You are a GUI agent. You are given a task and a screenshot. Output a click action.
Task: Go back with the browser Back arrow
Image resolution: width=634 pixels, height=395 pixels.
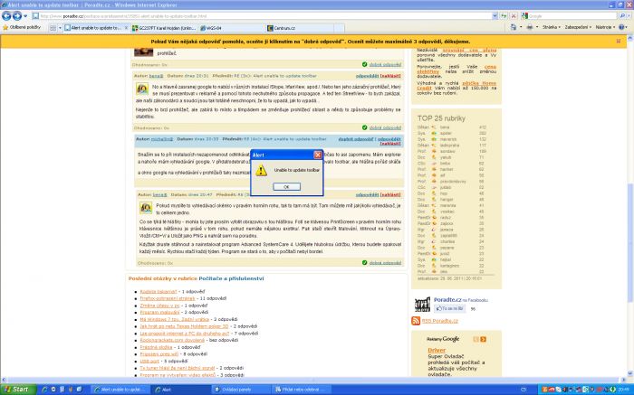[6, 15]
